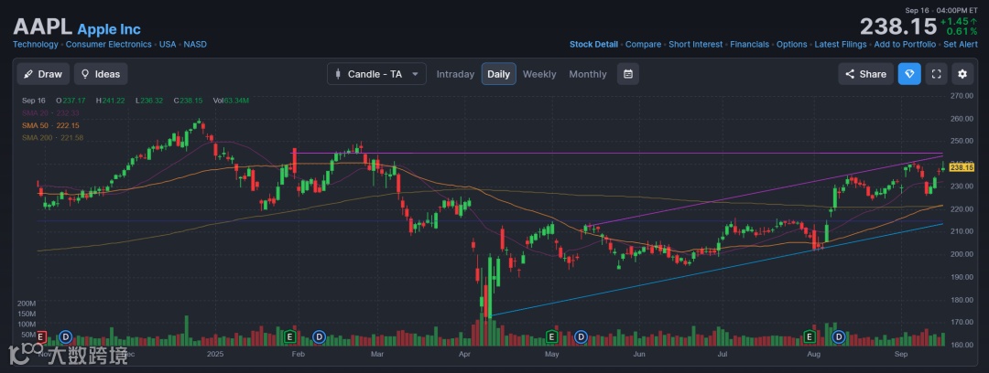Click the earnings E marker before Aug
This screenshot has width=989, height=373.
coord(810,337)
